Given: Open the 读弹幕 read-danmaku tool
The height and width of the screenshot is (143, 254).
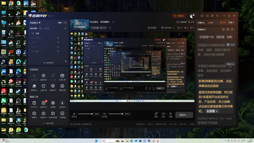Looking at the screenshot, I should click(x=53, y=103).
